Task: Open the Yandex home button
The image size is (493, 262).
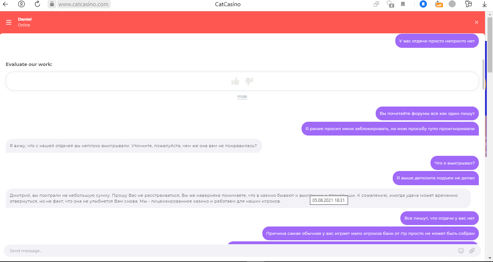Action: [x=21, y=4]
